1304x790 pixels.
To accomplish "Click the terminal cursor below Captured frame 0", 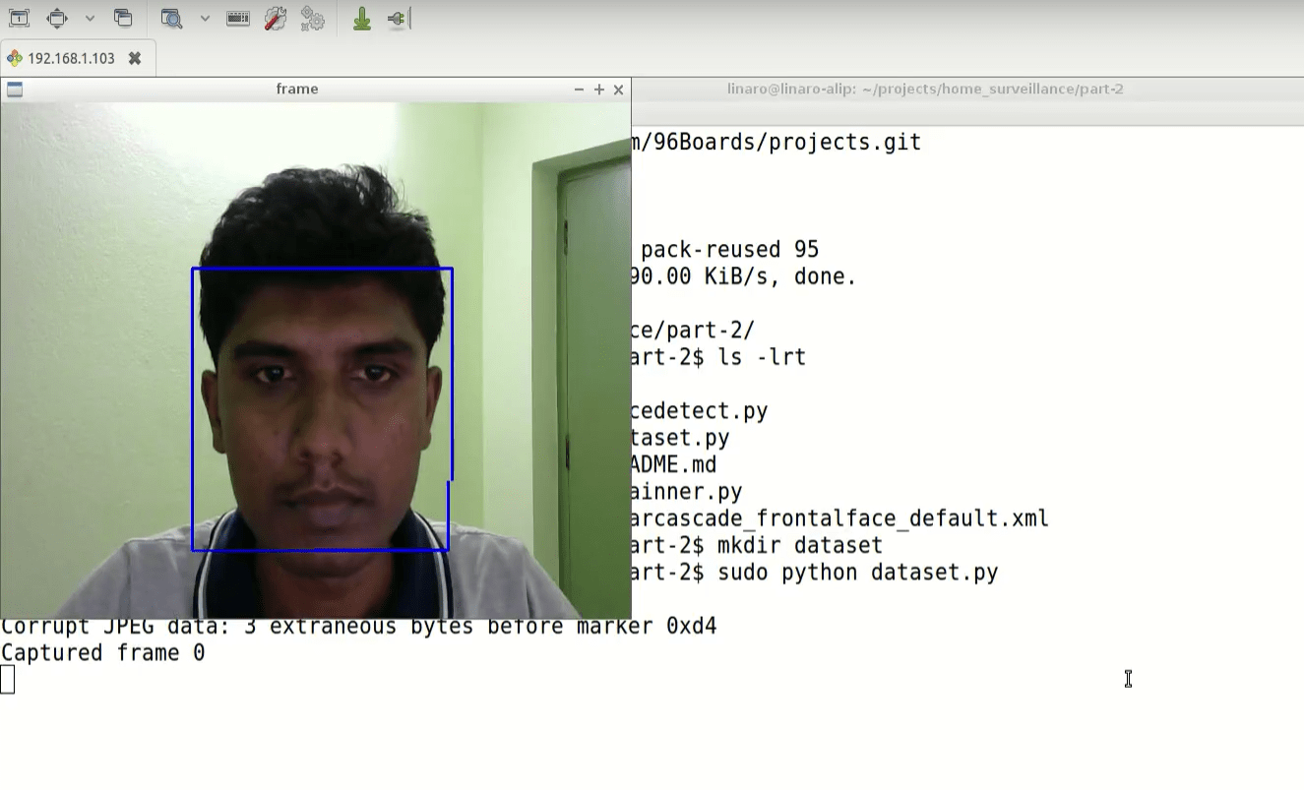I will (8, 680).
